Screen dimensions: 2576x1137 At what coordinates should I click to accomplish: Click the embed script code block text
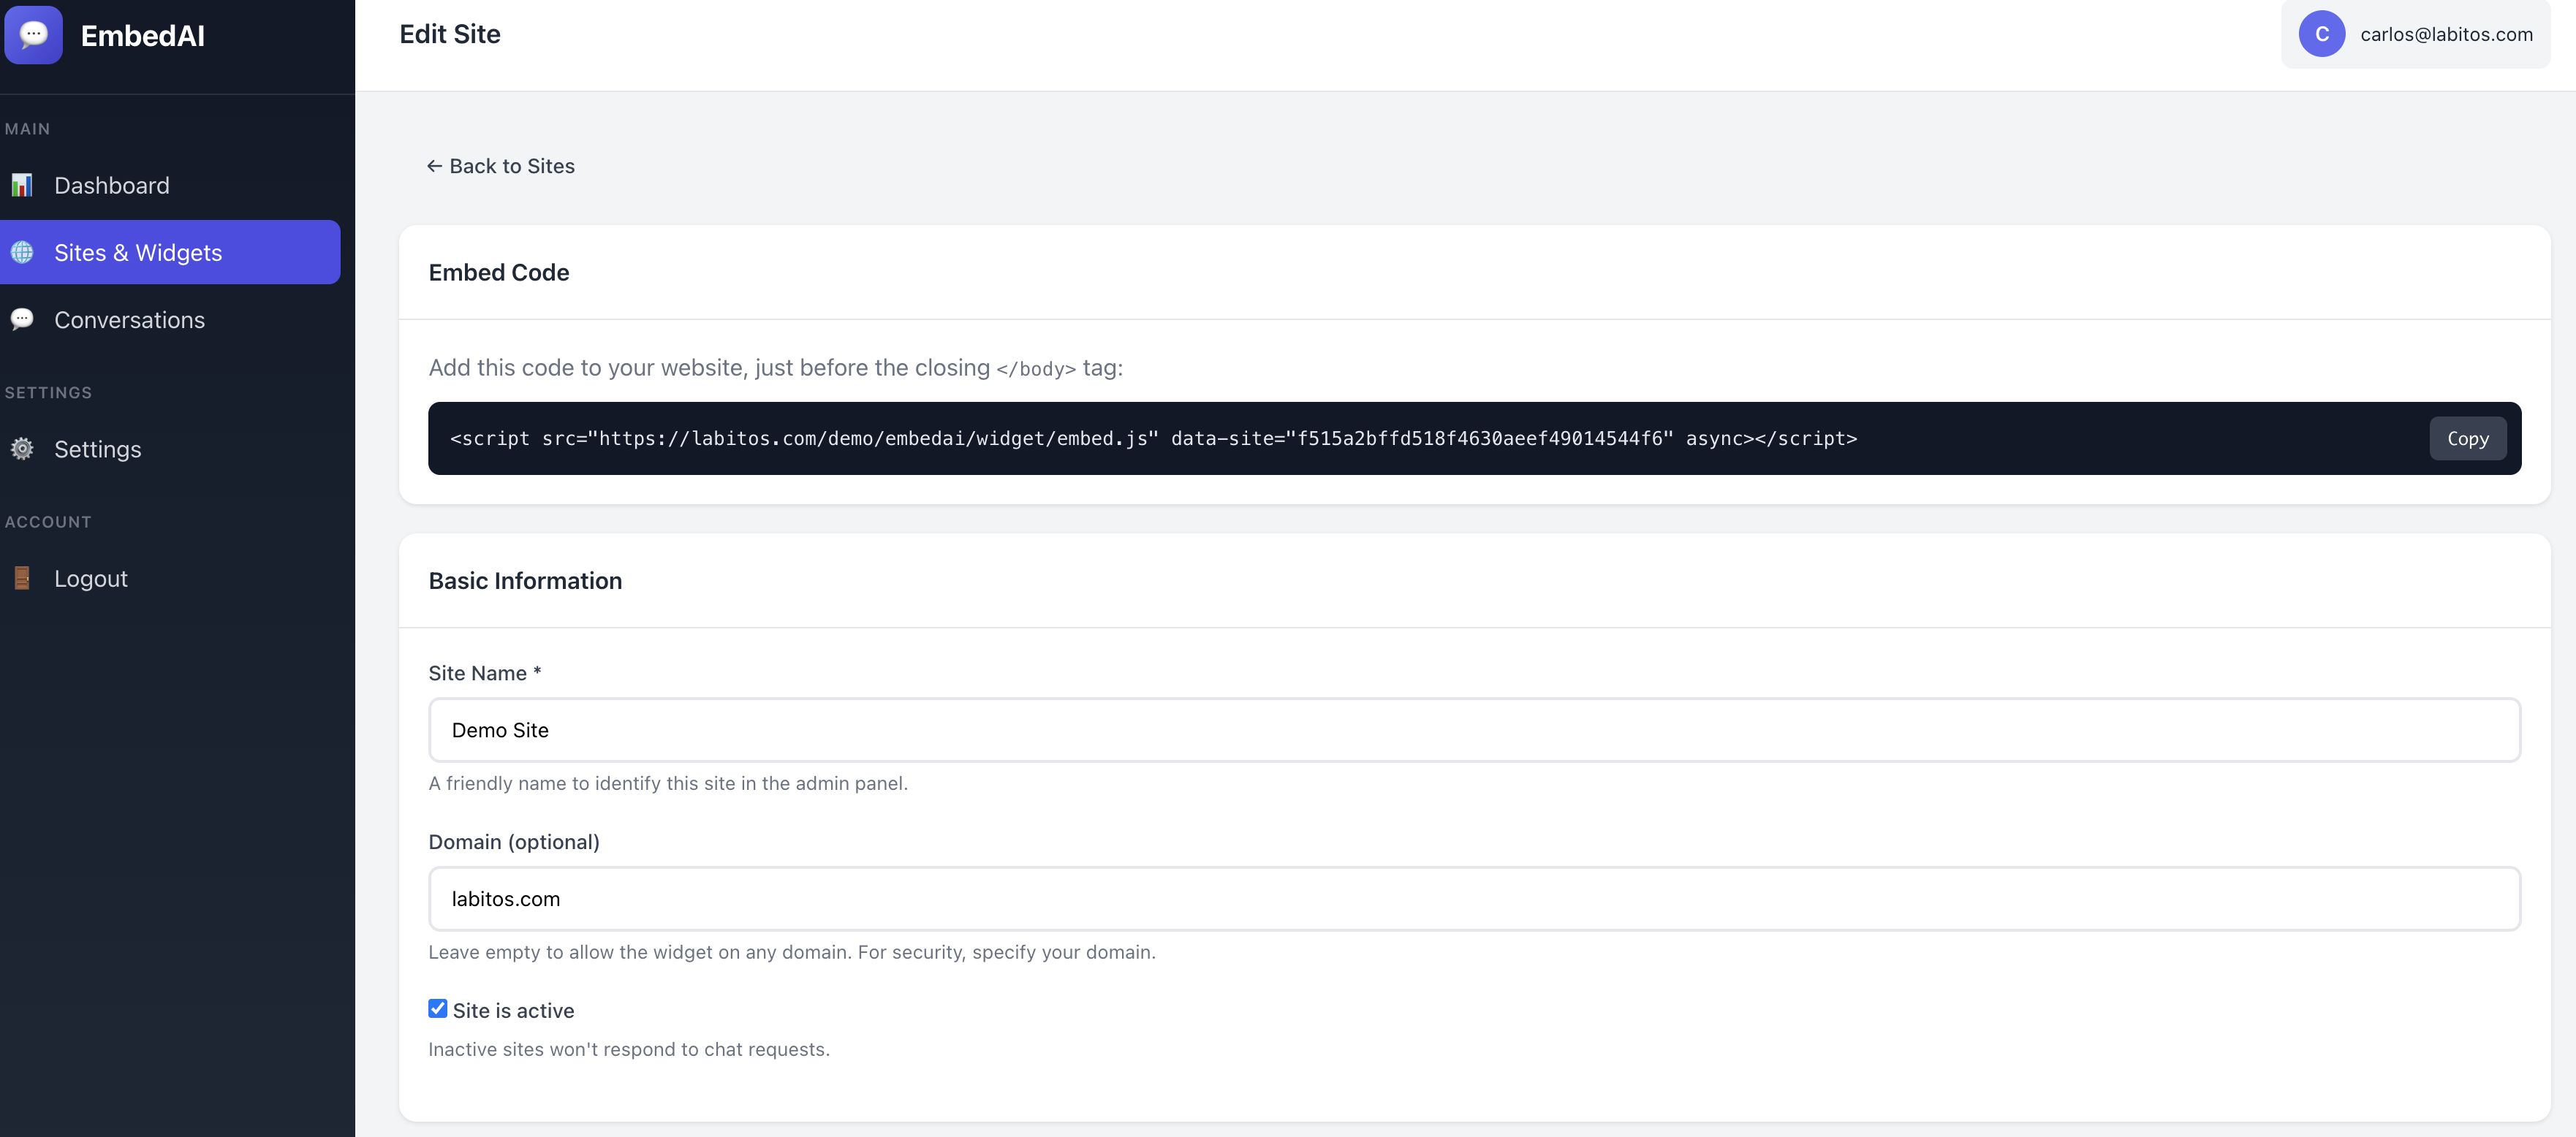[1153, 438]
